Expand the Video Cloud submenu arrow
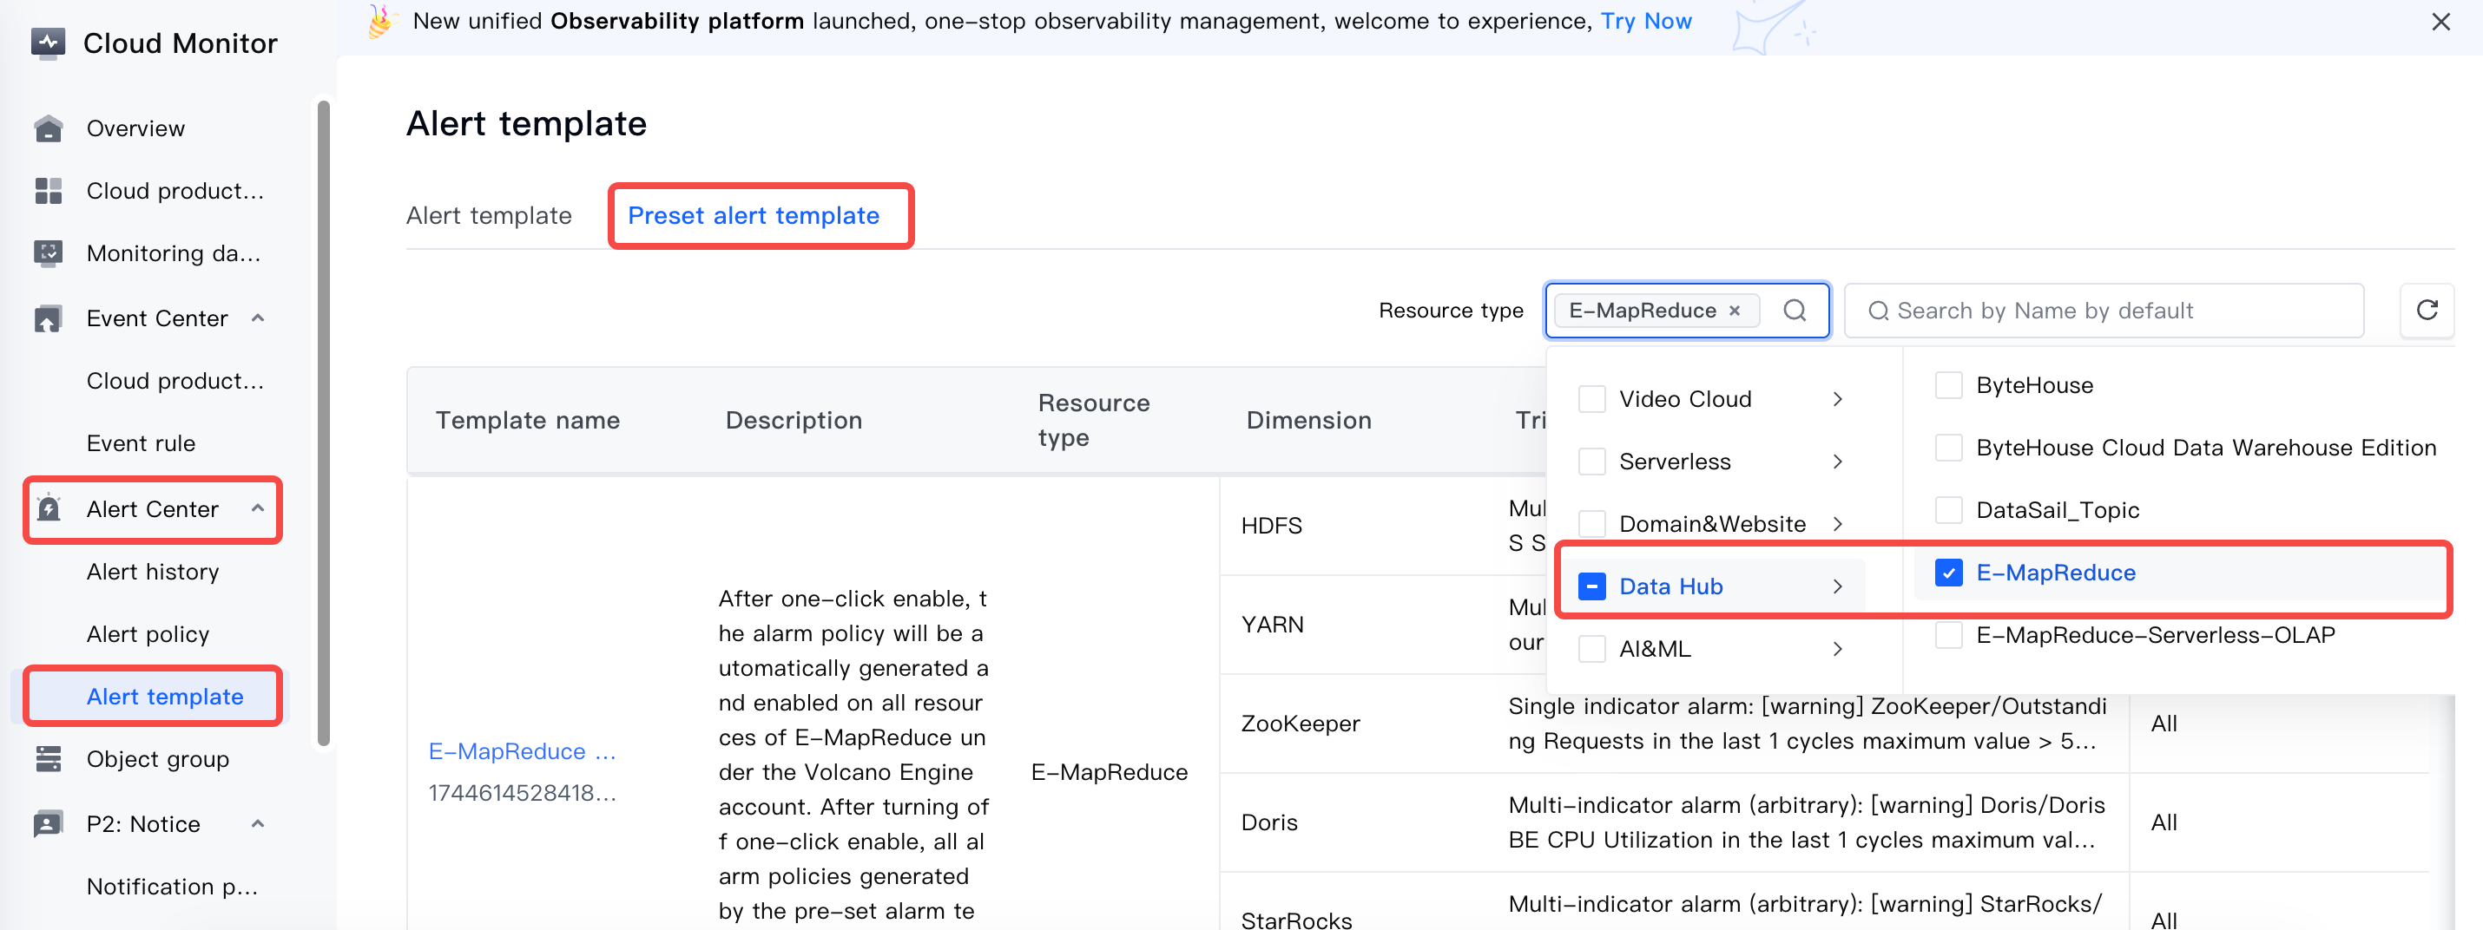 (x=1837, y=398)
